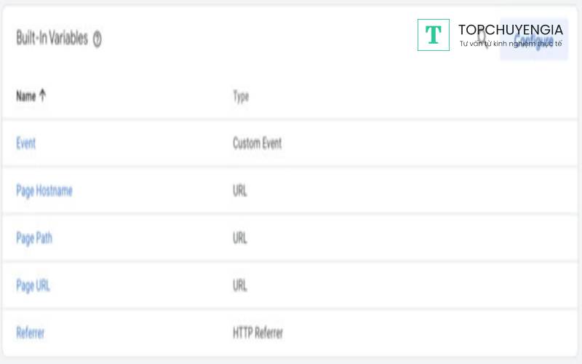Toggle the sort arrow next to Name
The height and width of the screenshot is (364, 582).
tap(43, 95)
